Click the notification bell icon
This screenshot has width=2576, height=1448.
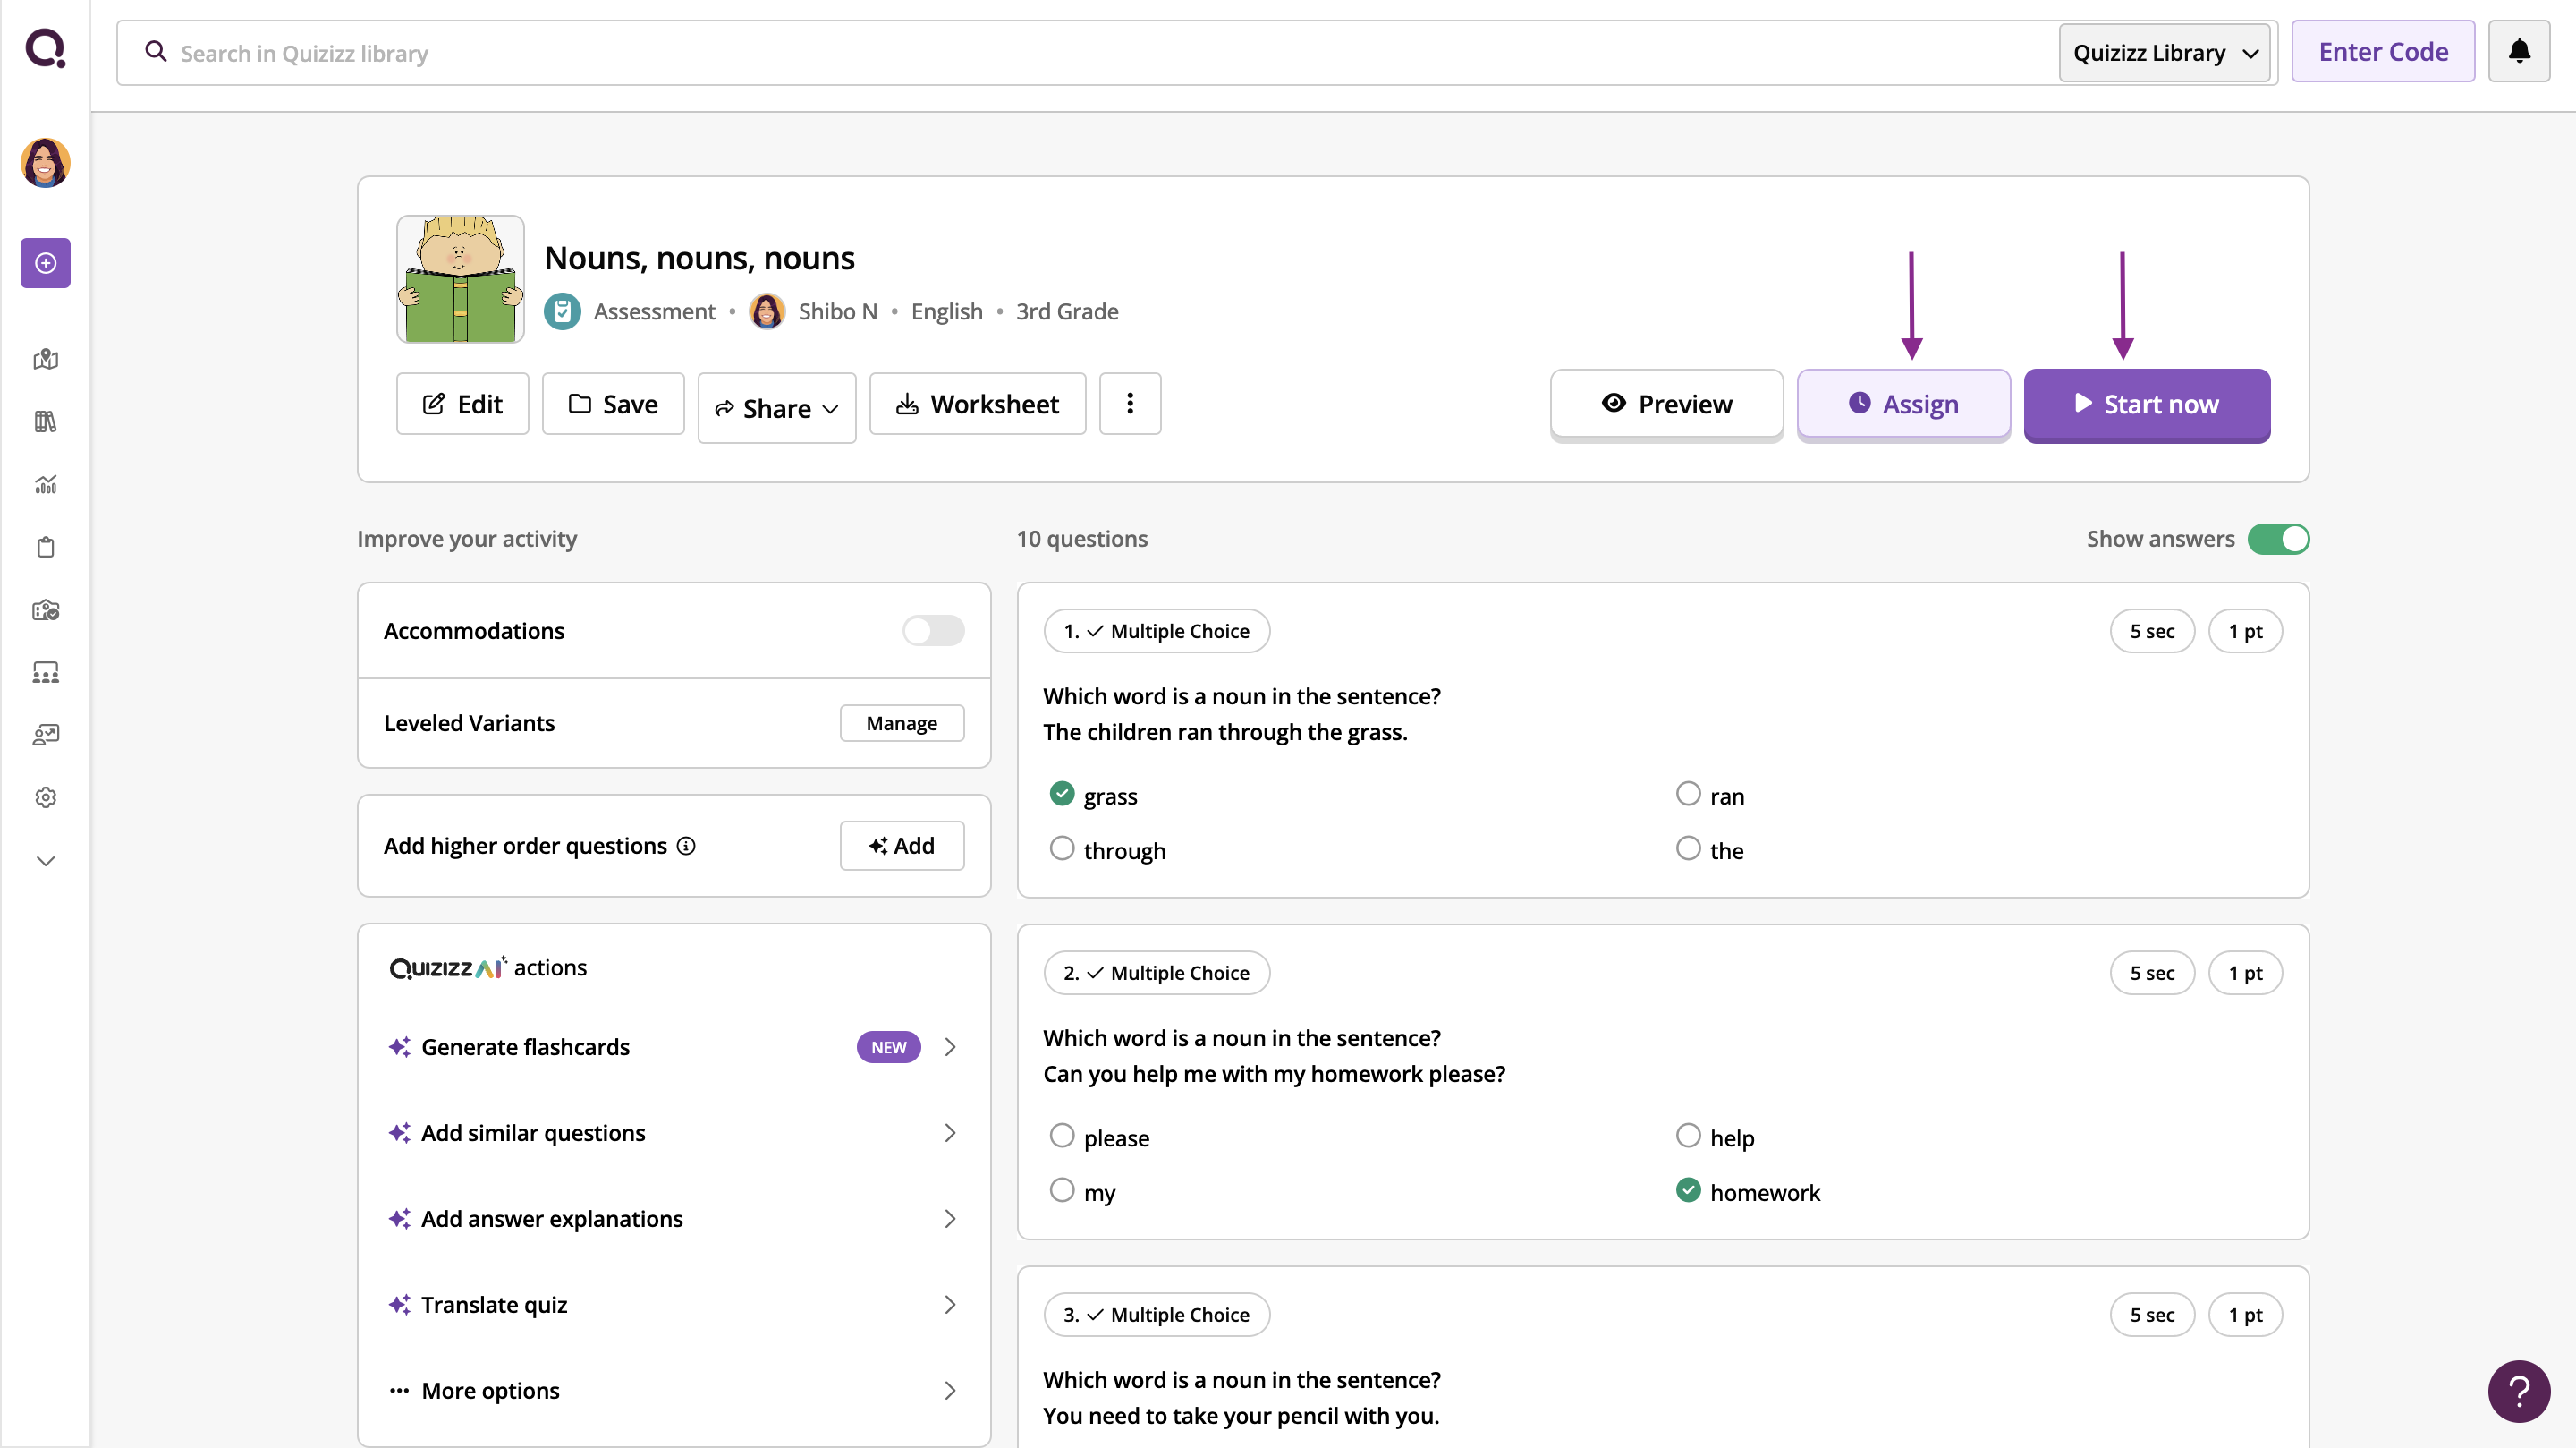click(2518, 52)
